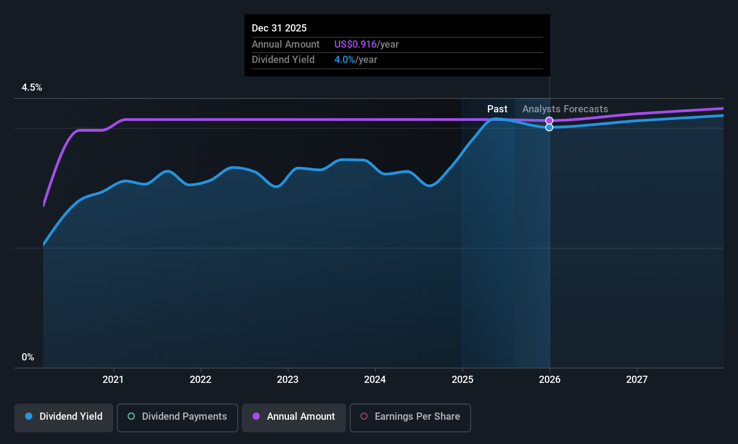This screenshot has width=738, height=444.
Task: Click the Analysts Forecasts label
Action: (x=565, y=109)
